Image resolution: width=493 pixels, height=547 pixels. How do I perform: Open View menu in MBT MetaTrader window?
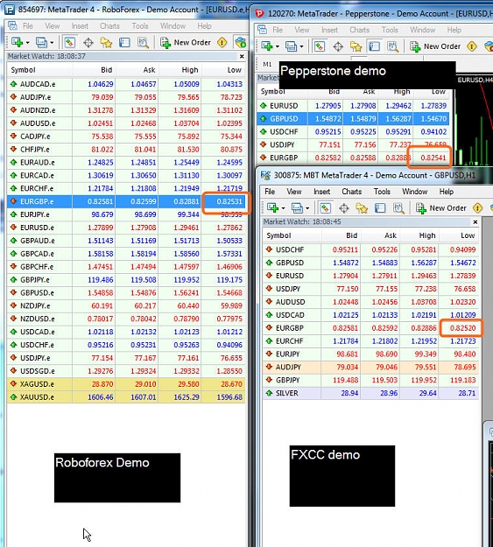coord(294,192)
